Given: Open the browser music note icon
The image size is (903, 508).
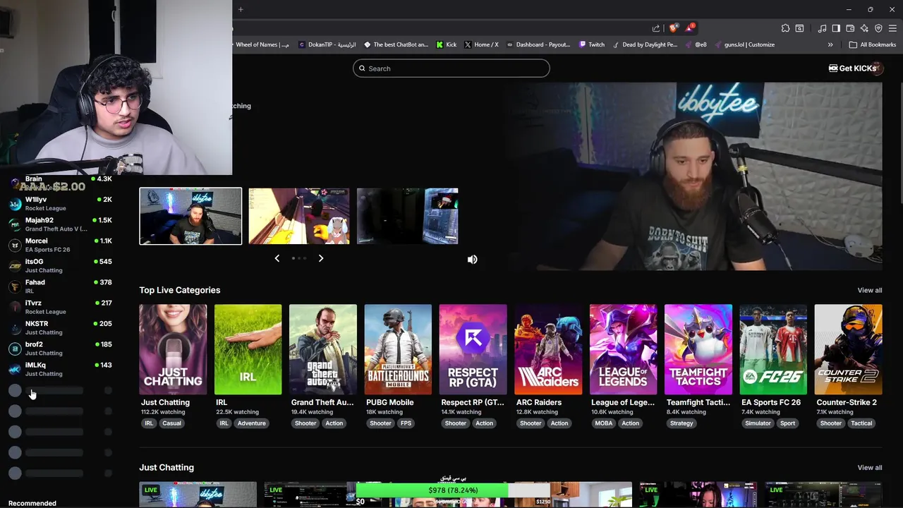Looking at the screenshot, I should tap(822, 28).
